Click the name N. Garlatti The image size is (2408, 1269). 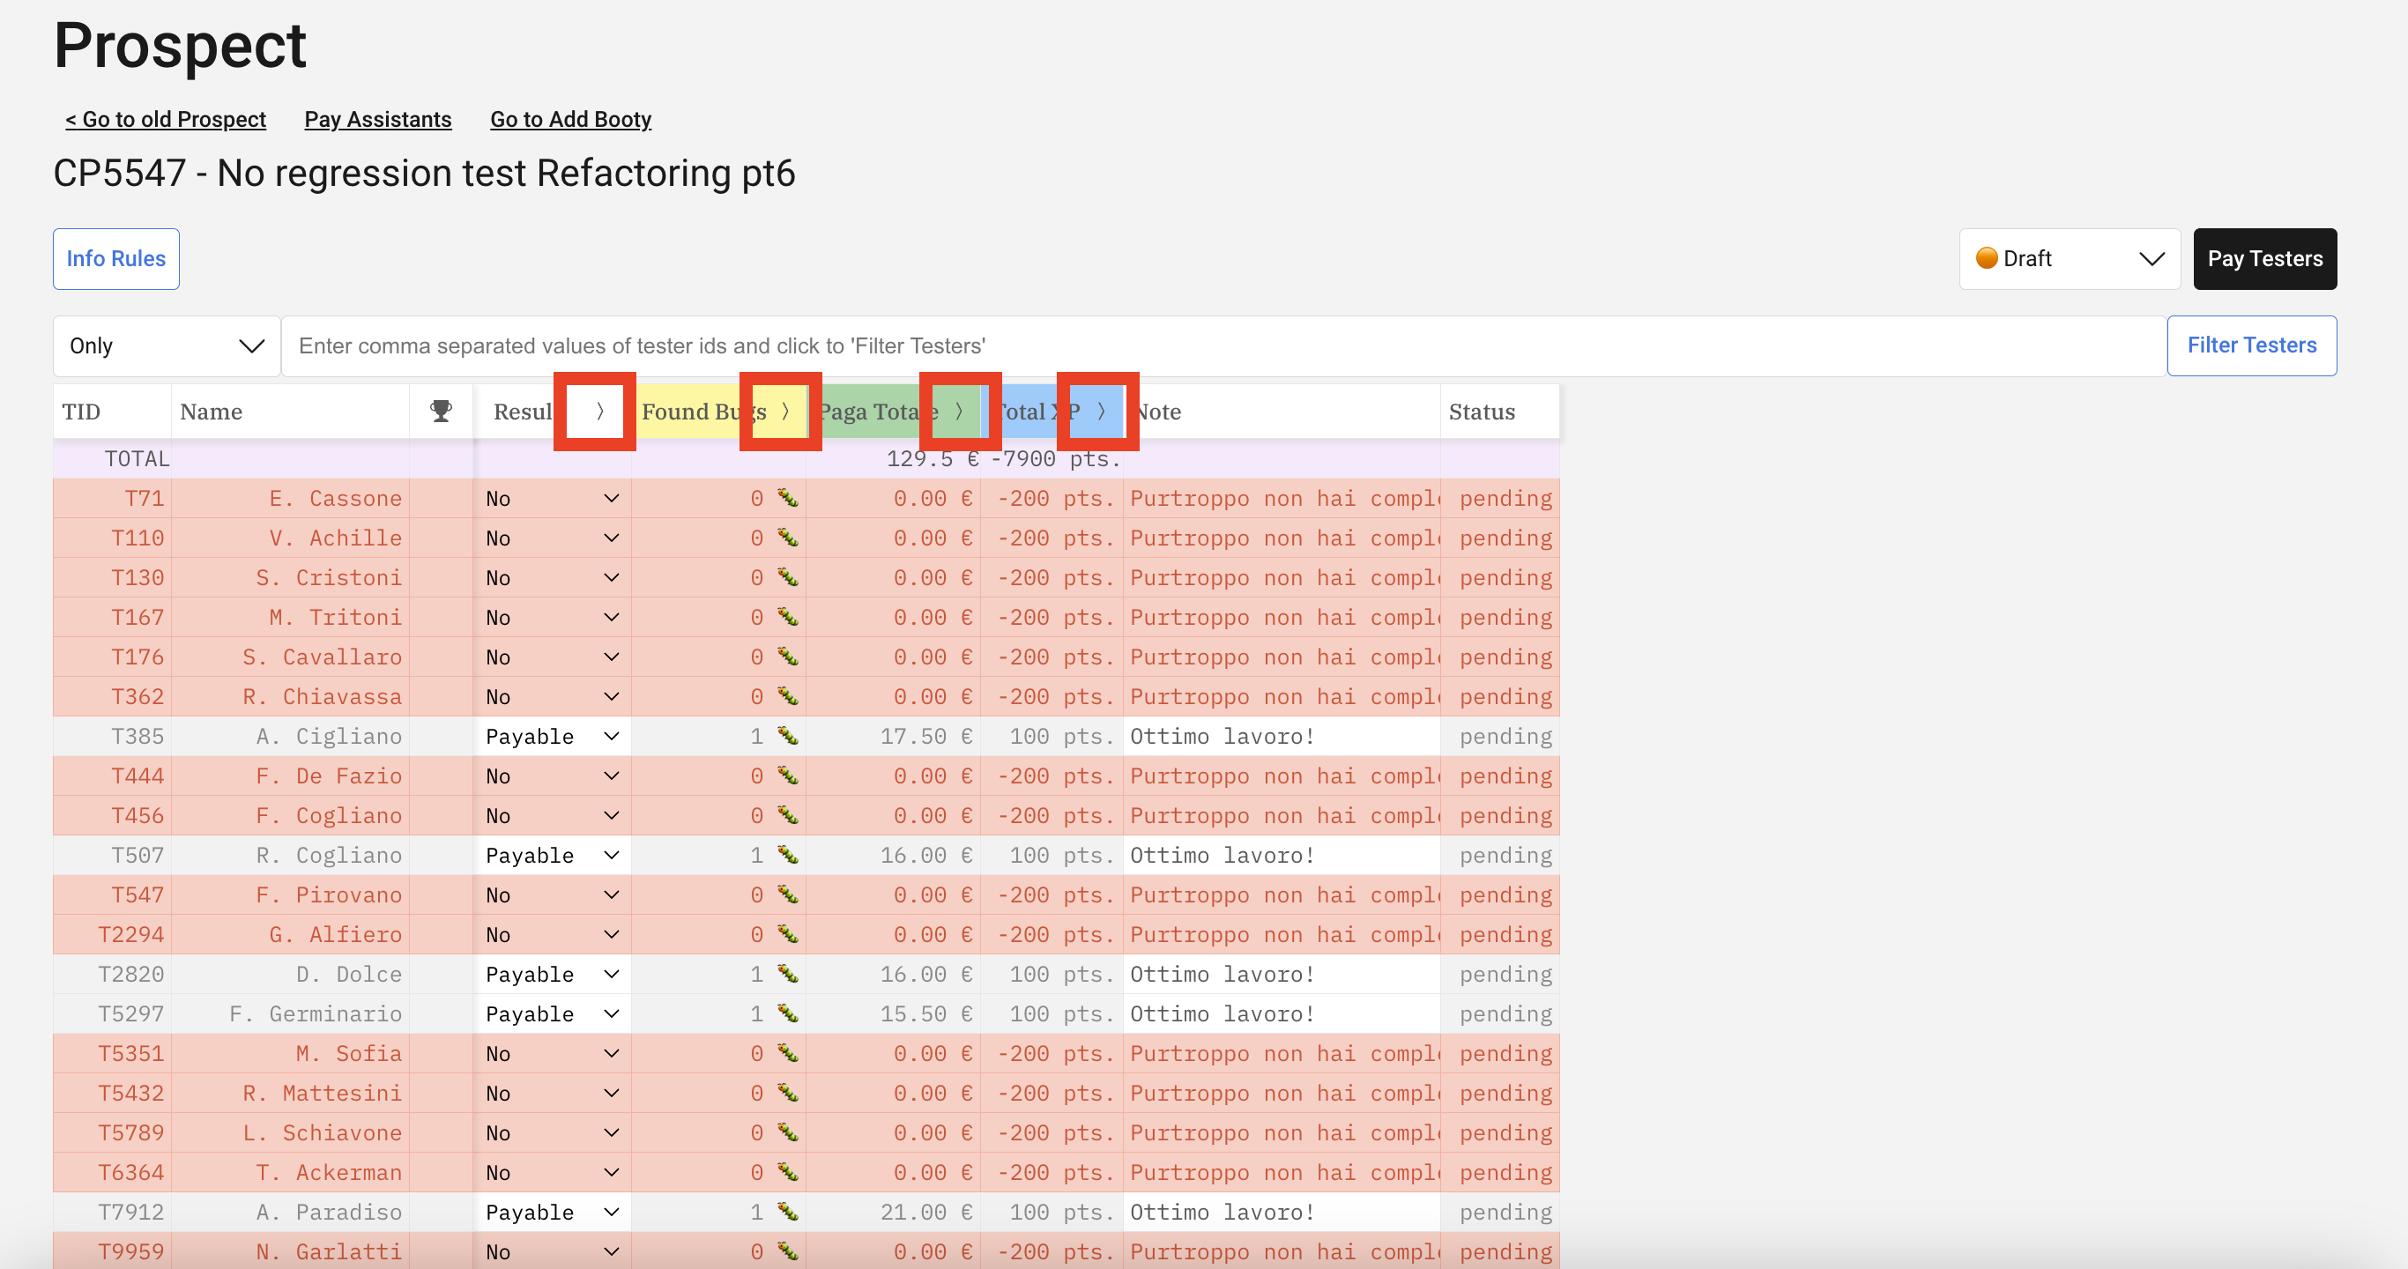(329, 1251)
